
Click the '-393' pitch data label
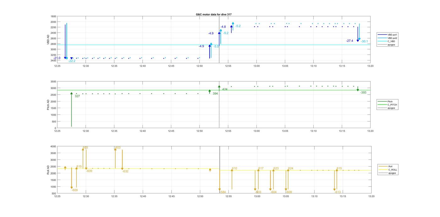pos(363,92)
